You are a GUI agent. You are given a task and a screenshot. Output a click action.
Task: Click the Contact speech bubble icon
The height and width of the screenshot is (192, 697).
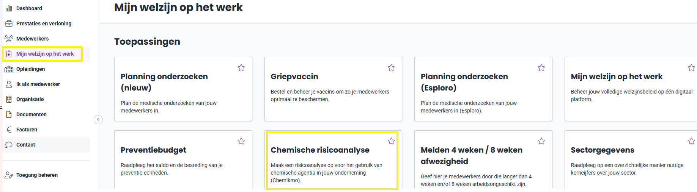(x=9, y=145)
